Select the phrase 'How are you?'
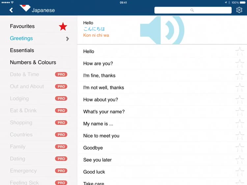This screenshot has height=185, width=247. click(x=162, y=63)
